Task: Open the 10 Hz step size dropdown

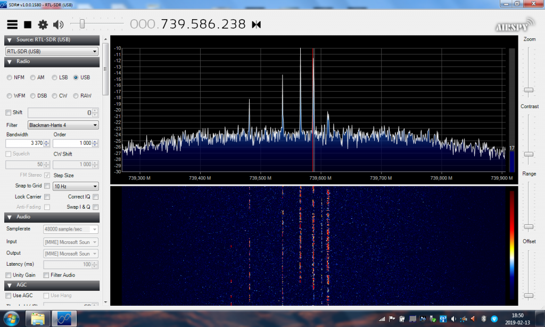Action: [76, 186]
